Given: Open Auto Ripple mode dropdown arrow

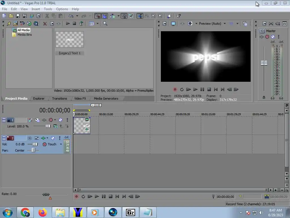Looking at the screenshot, I should [118, 16].
